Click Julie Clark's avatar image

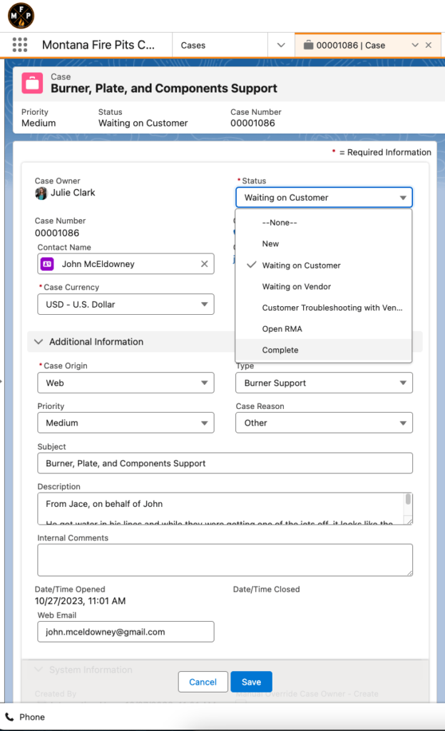click(x=41, y=193)
